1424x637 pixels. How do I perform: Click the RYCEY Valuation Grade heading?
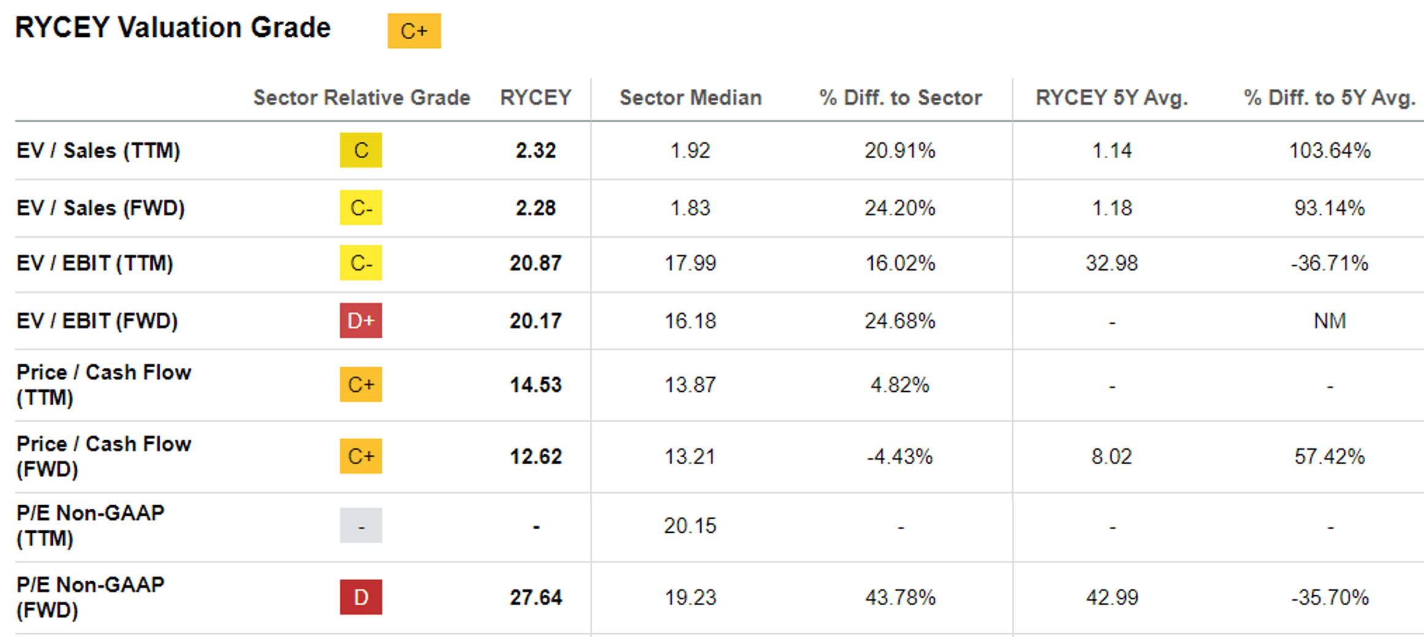pyautogui.click(x=172, y=28)
